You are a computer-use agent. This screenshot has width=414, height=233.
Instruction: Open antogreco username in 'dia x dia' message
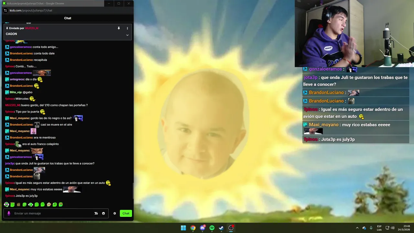tap(17, 79)
